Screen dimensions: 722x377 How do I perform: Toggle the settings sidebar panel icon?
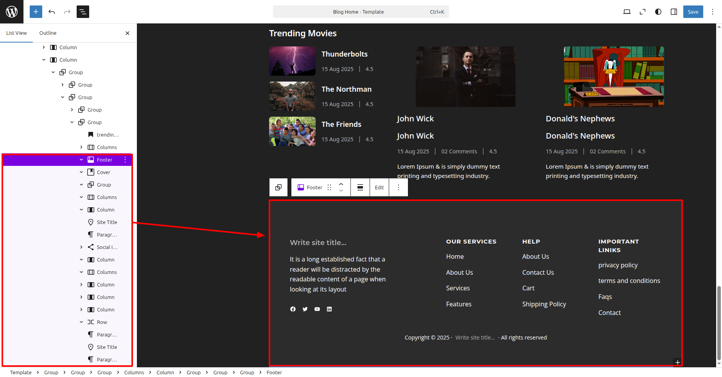point(674,12)
